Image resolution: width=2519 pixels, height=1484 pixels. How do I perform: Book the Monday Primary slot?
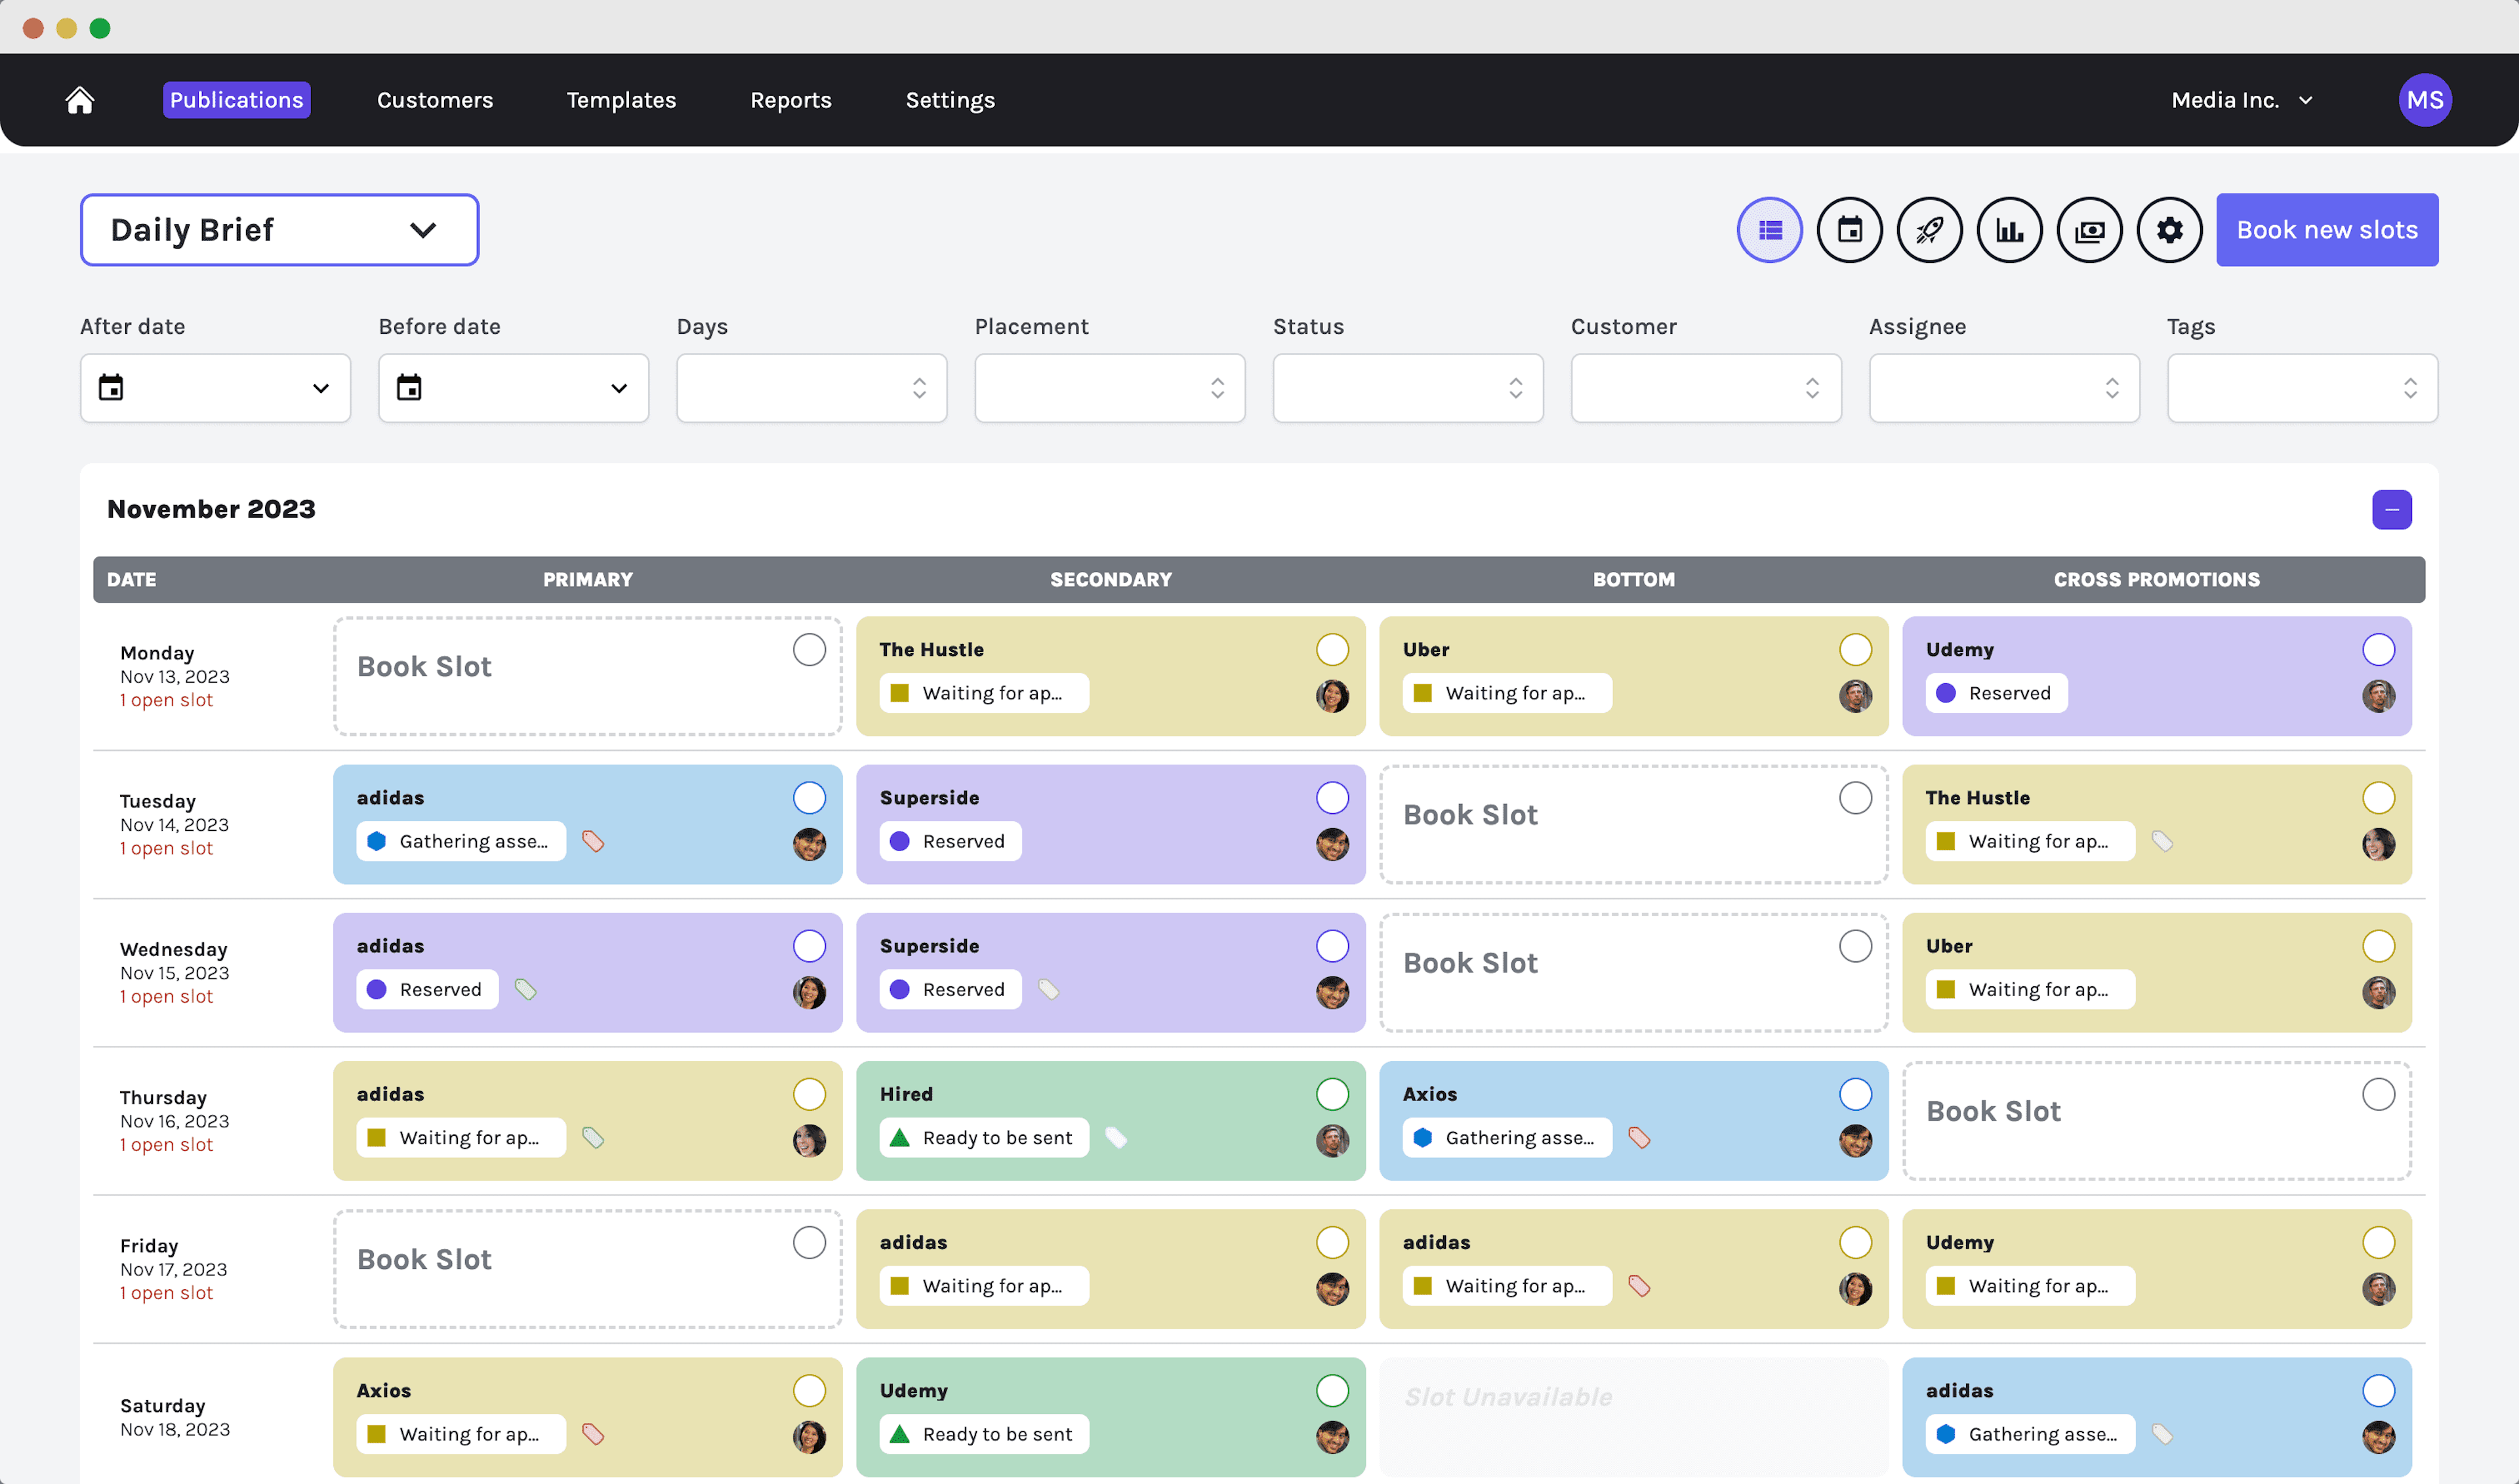pos(587,676)
